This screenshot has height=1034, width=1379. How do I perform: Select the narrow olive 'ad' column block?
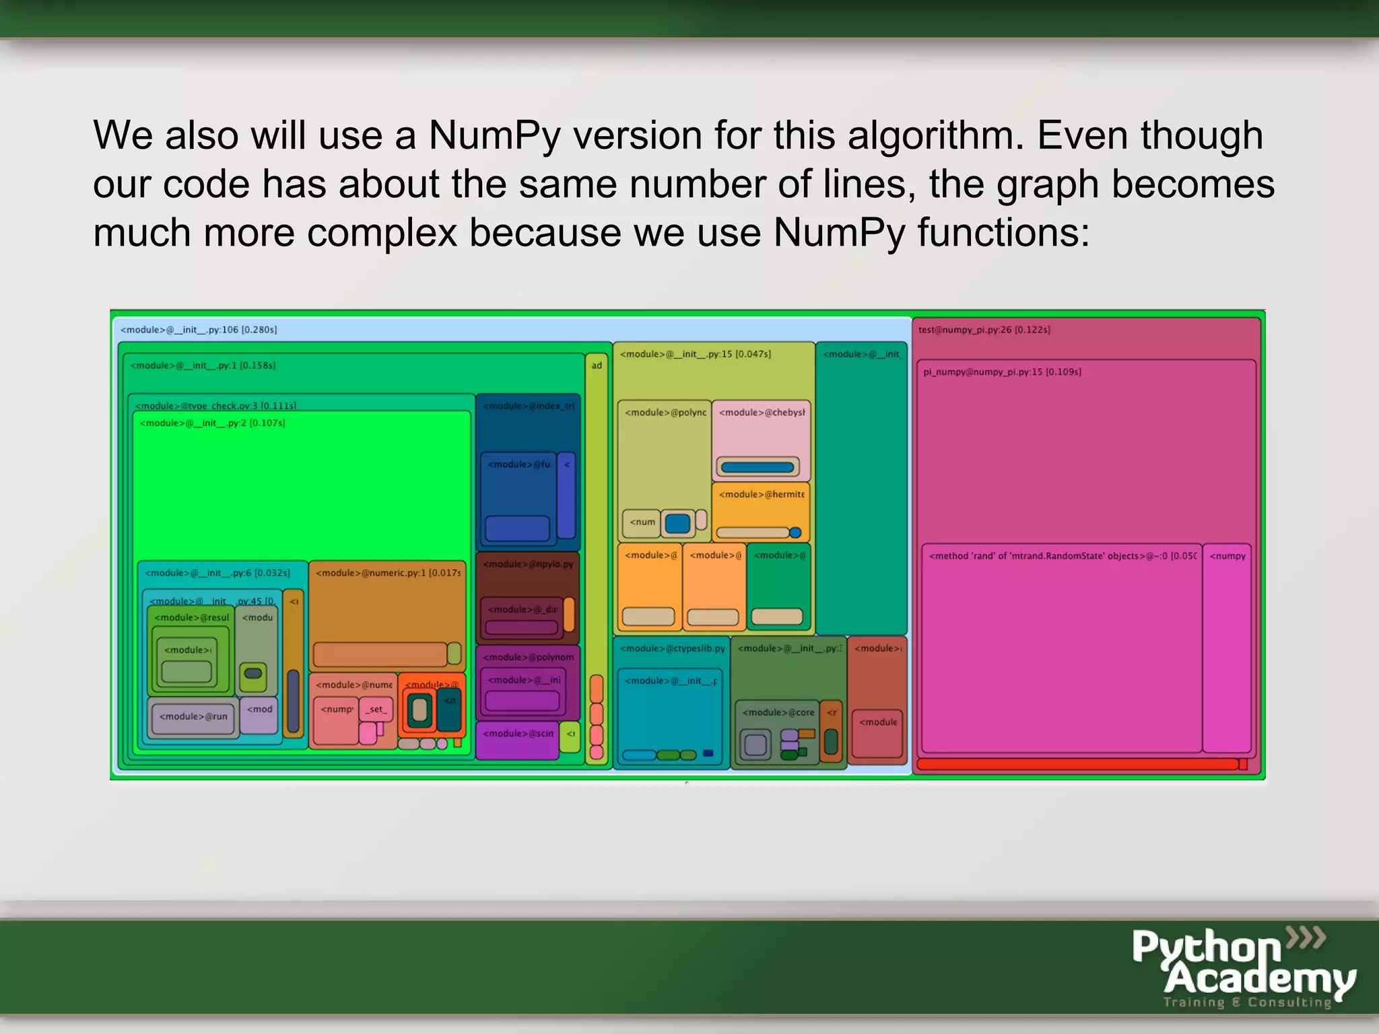pyautogui.click(x=597, y=558)
